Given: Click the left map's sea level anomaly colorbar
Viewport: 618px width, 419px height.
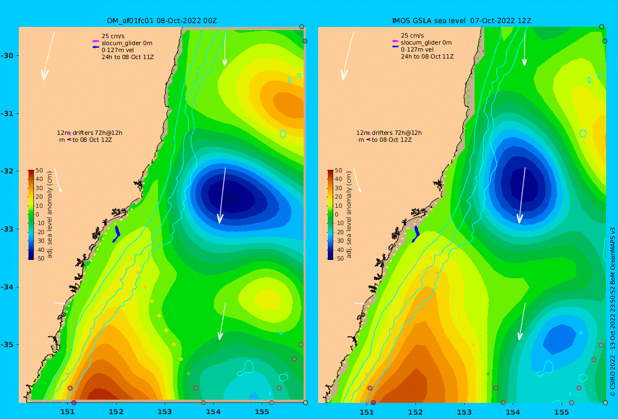Looking at the screenshot, I should coord(31,215).
